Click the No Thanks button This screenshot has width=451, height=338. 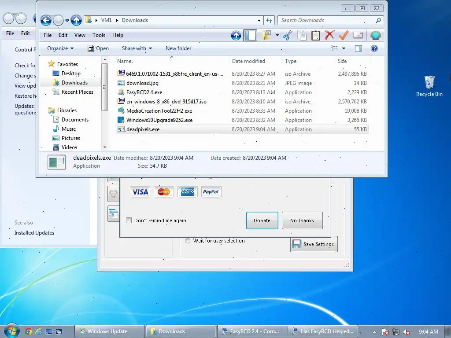302,220
